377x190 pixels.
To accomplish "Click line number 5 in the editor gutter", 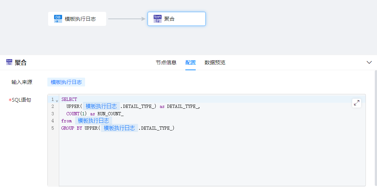I will (x=53, y=128).
